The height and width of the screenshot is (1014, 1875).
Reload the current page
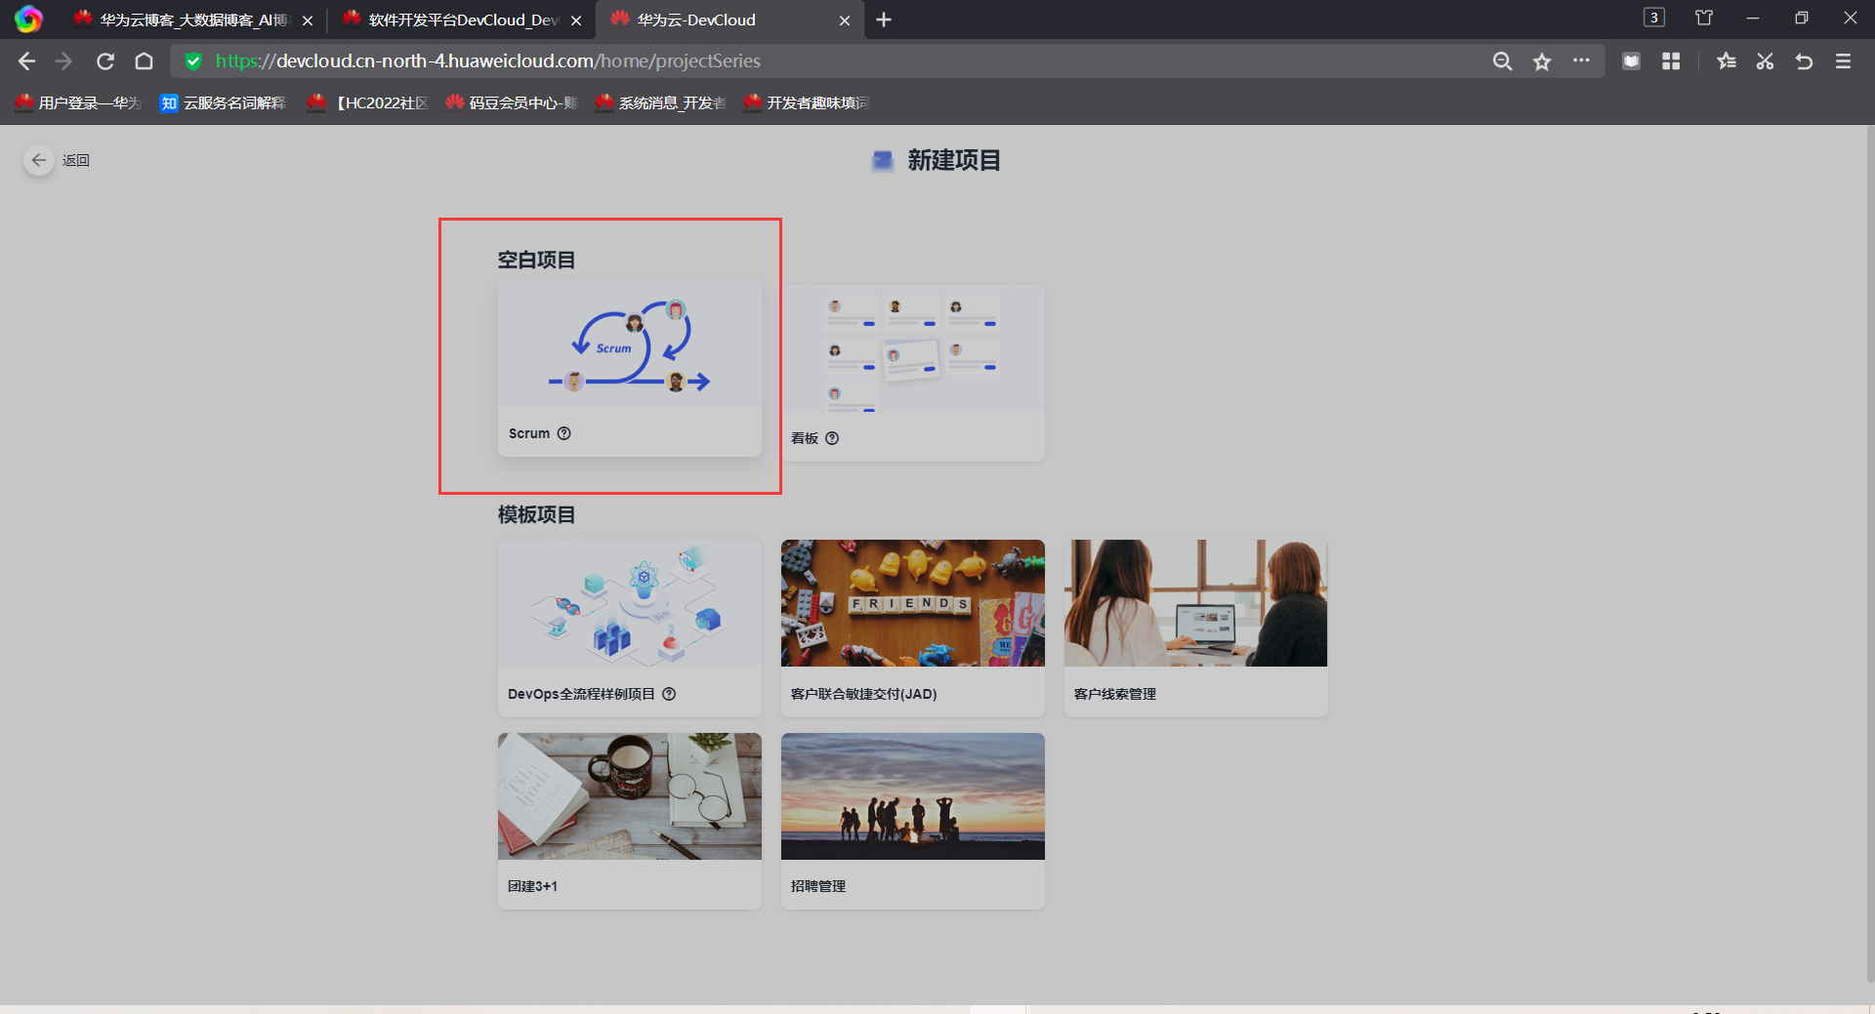(105, 61)
